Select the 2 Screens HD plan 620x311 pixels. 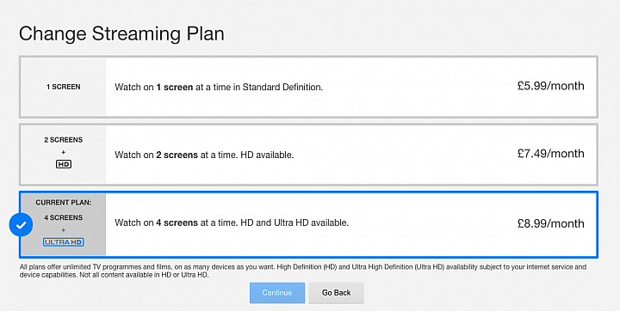pyautogui.click(x=308, y=155)
